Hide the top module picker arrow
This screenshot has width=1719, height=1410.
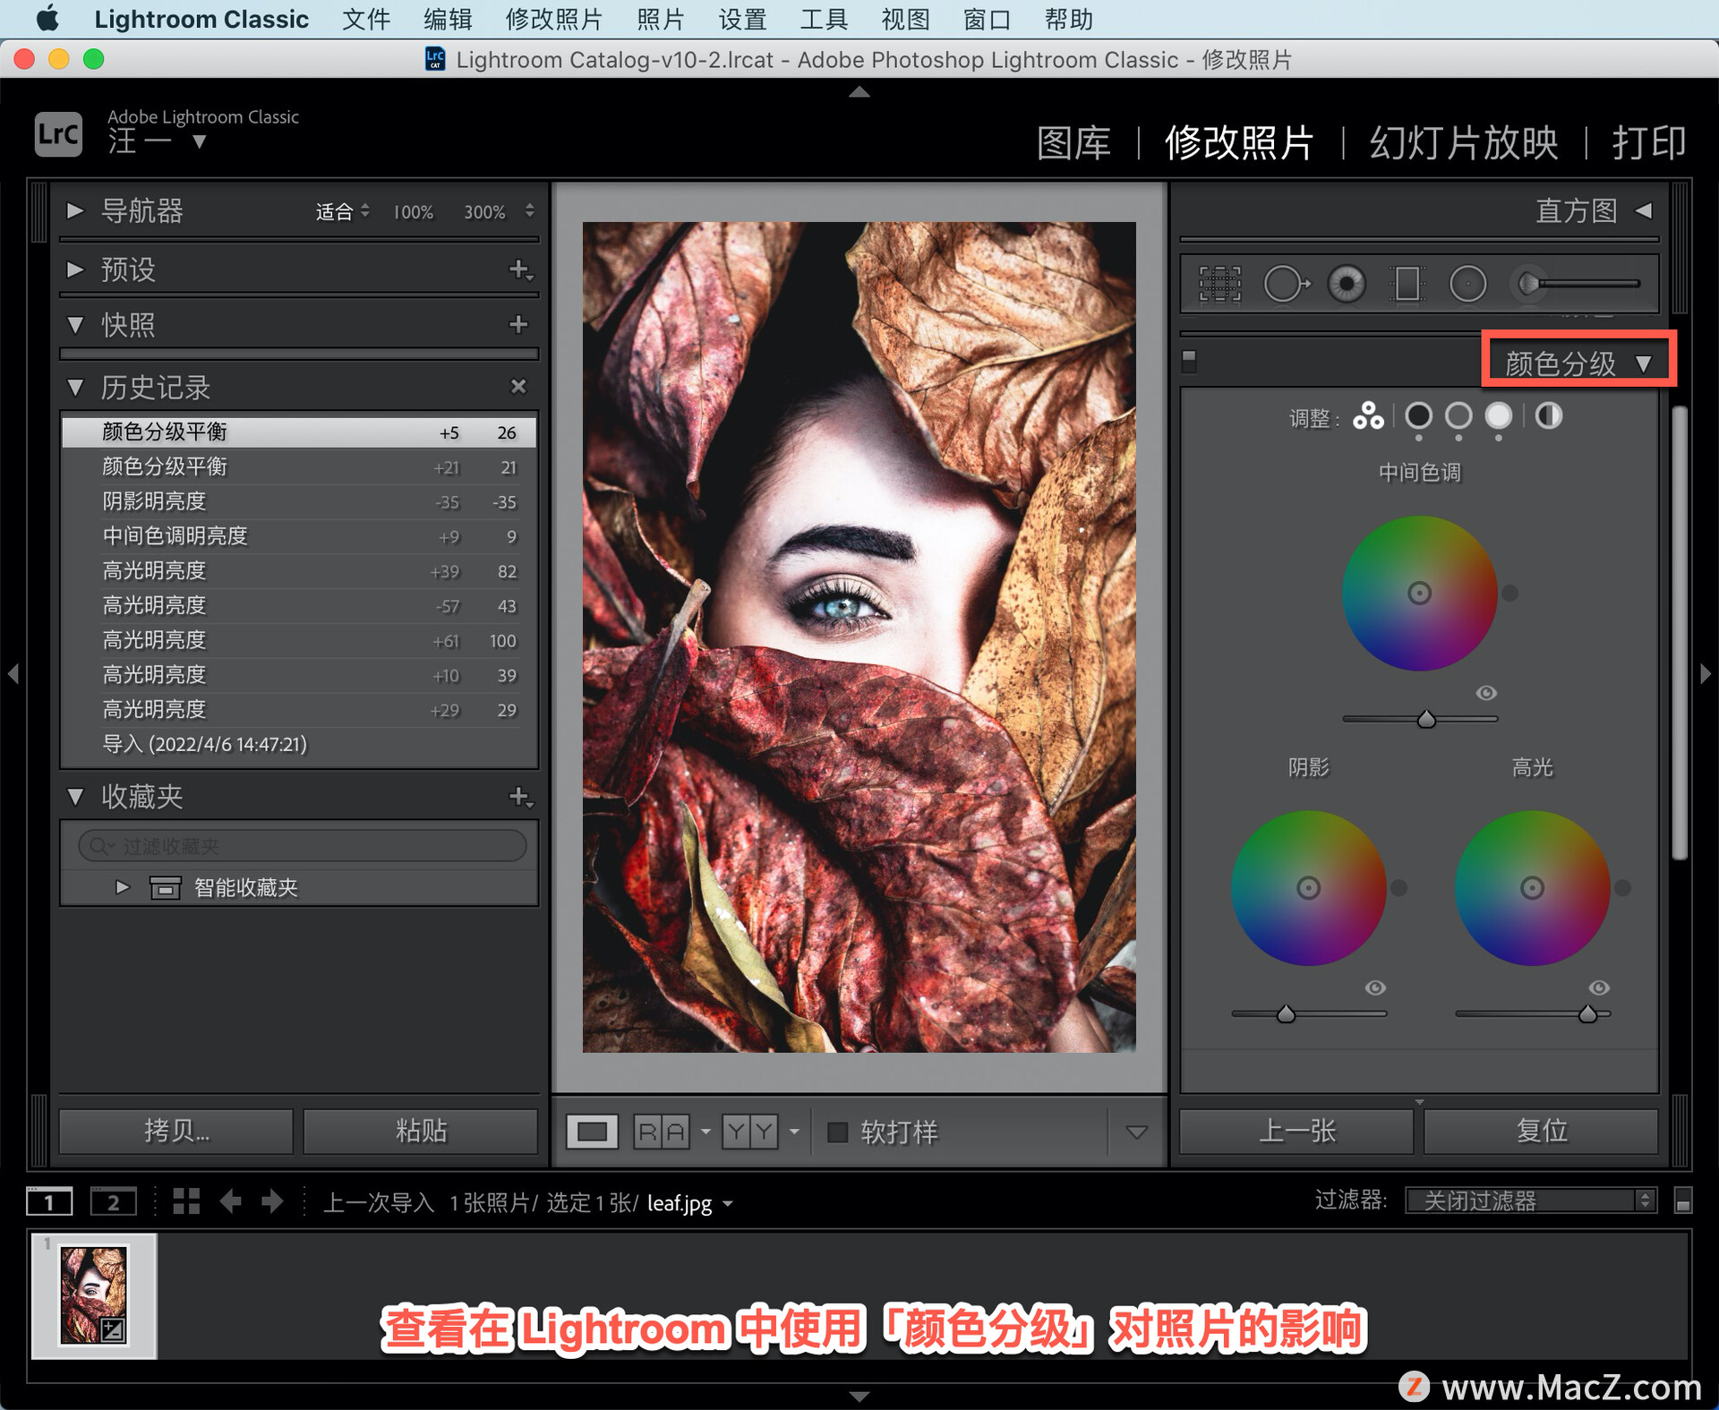pos(859,91)
